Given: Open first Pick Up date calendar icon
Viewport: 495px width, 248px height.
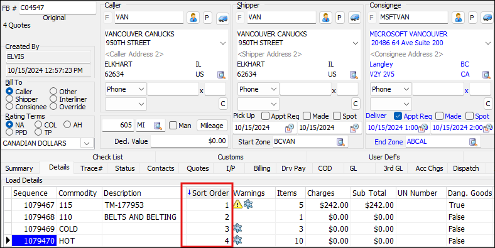Looking at the screenshot, I should coord(290,128).
